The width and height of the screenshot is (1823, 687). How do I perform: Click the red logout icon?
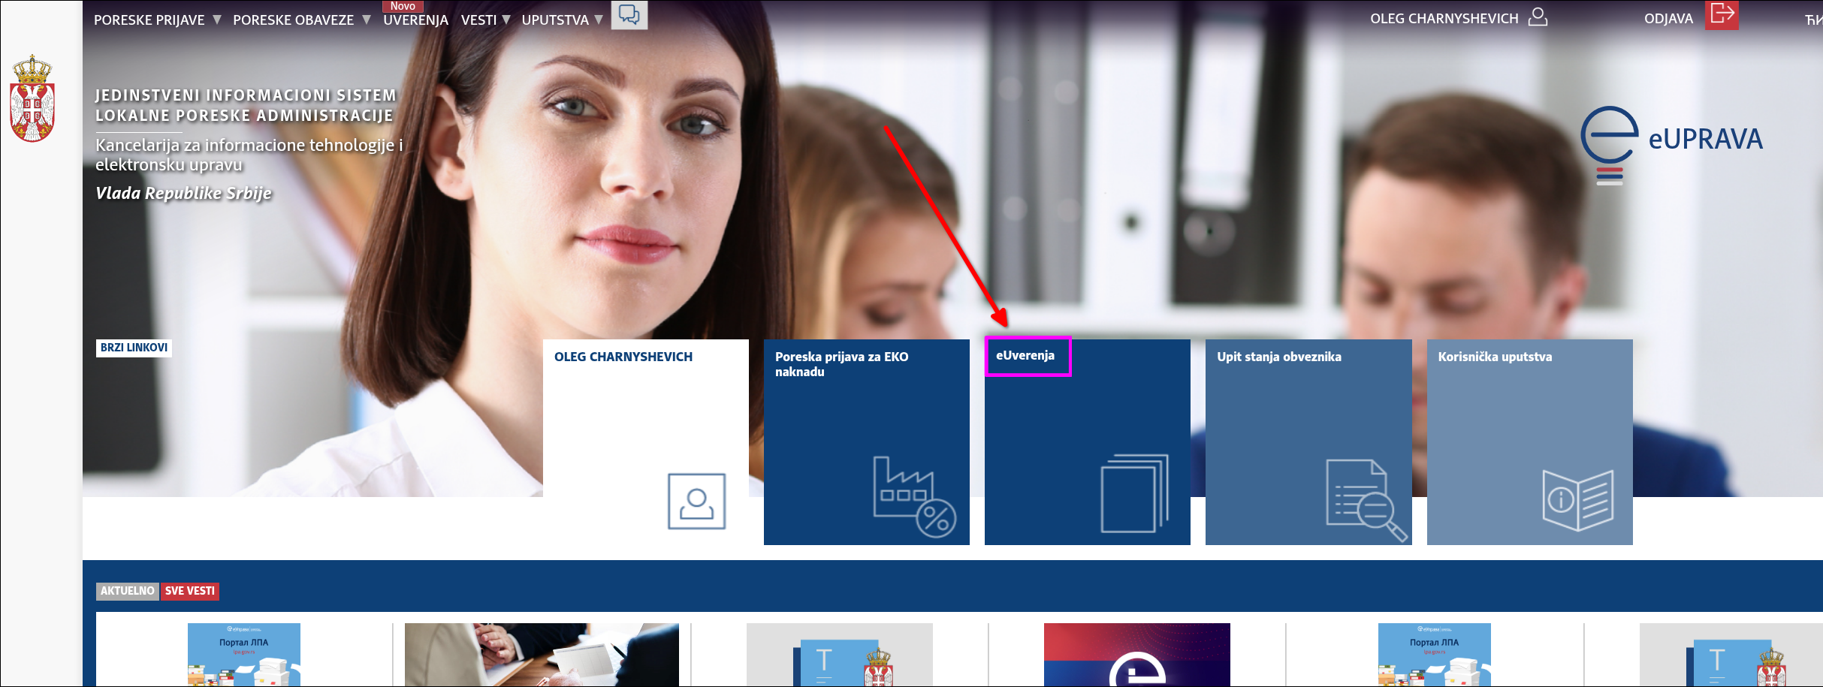click(x=1722, y=15)
